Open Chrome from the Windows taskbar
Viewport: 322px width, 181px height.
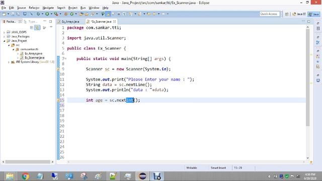click(25, 176)
